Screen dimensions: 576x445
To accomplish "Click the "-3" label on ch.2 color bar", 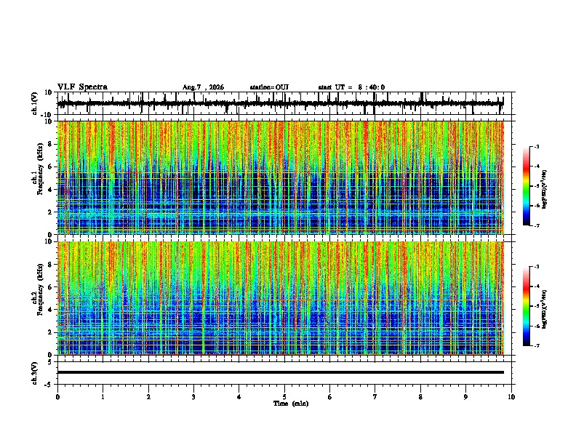I will [537, 267].
